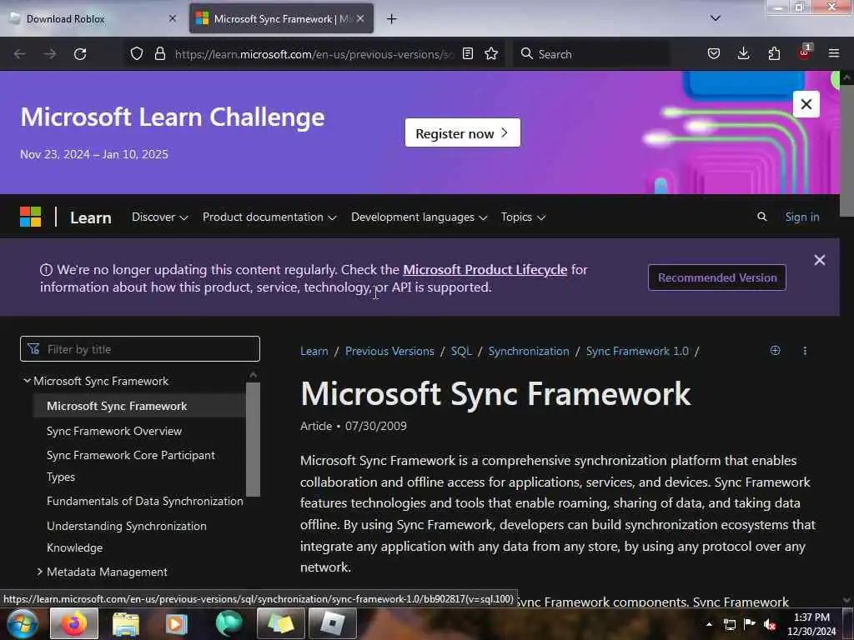Open the Learn site search icon

coord(762,217)
